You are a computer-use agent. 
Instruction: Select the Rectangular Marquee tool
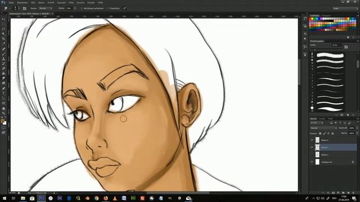pos(3,24)
